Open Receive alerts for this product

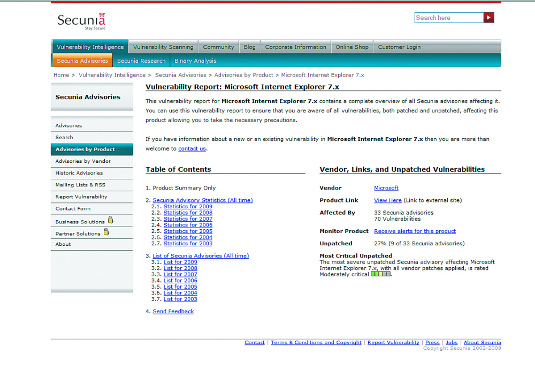point(415,231)
